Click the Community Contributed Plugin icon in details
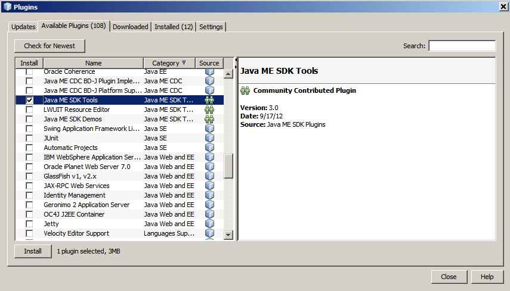The image size is (510, 291). 245,90
